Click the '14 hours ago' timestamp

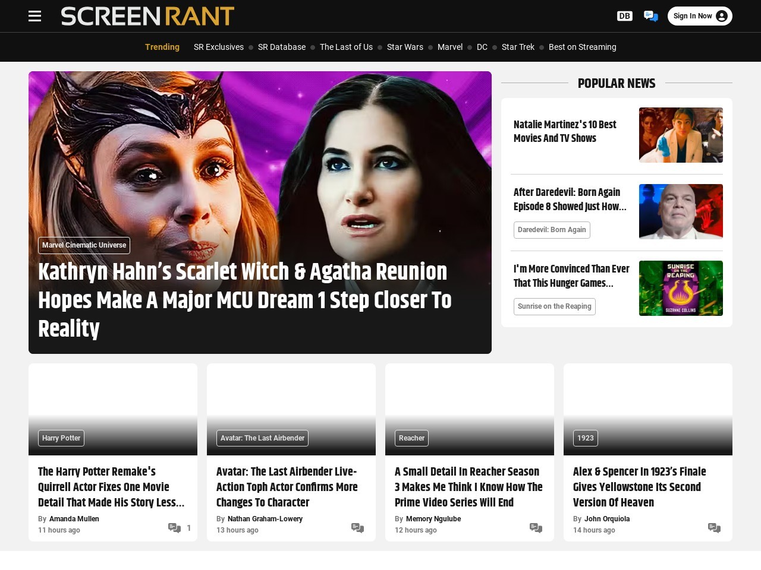(594, 530)
